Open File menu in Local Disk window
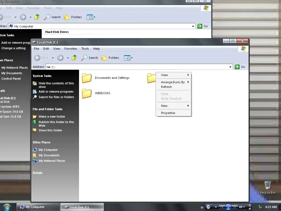The image size is (281, 211). (x=36, y=49)
